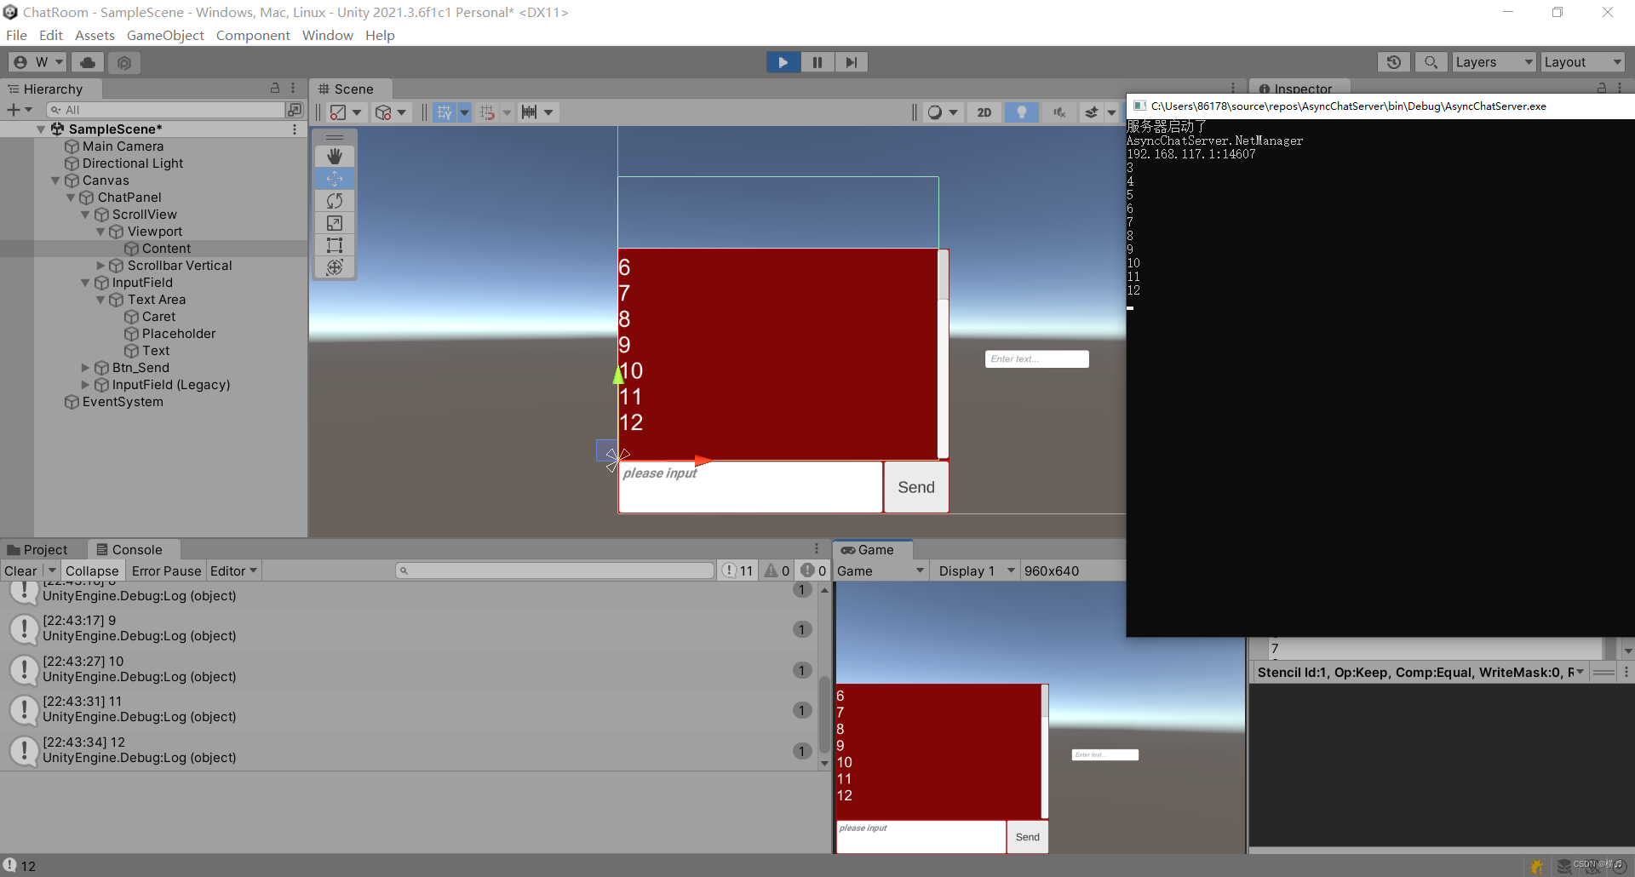
Task: Open the File menu
Action: tap(16, 35)
